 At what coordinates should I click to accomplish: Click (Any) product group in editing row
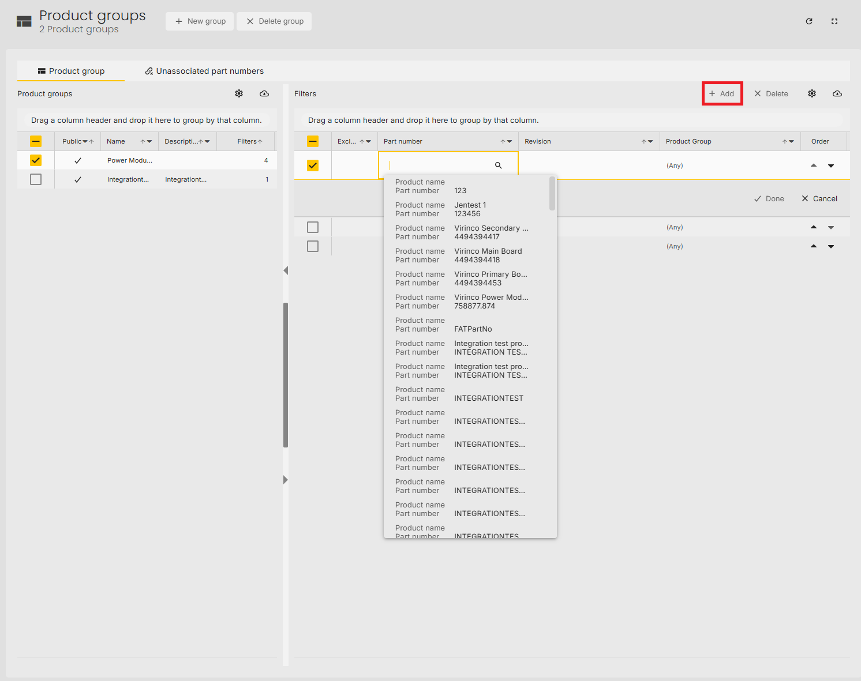tap(675, 165)
